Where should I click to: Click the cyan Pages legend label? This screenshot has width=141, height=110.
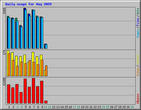click(x=138, y=34)
